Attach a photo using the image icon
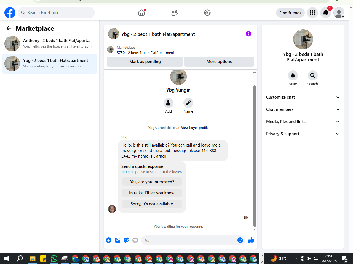This screenshot has width=353, height=264. [x=117, y=240]
